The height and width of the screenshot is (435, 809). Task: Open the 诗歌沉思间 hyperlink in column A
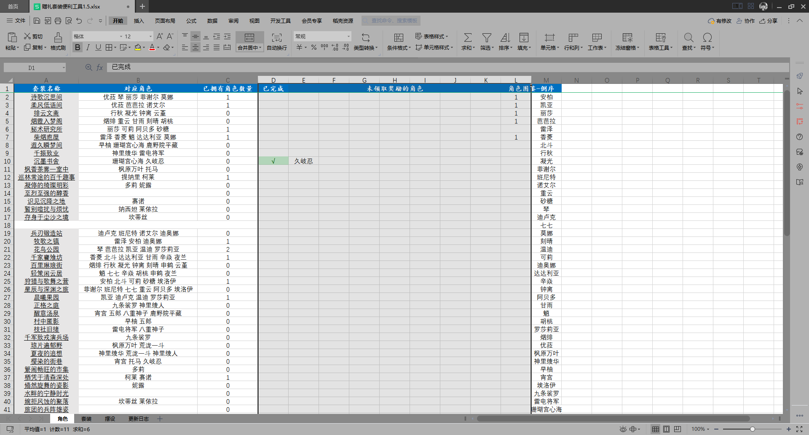[46, 97]
